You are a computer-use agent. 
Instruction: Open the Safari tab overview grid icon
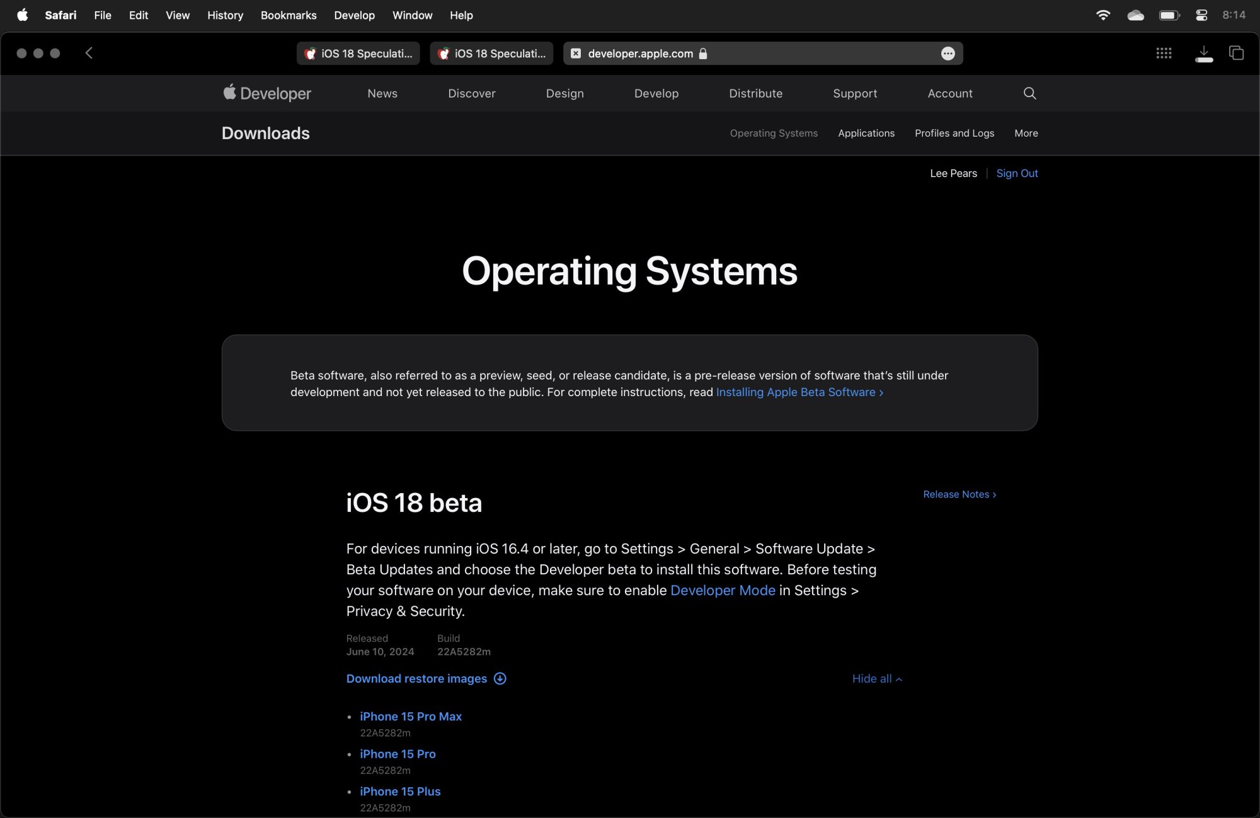pyautogui.click(x=1164, y=54)
